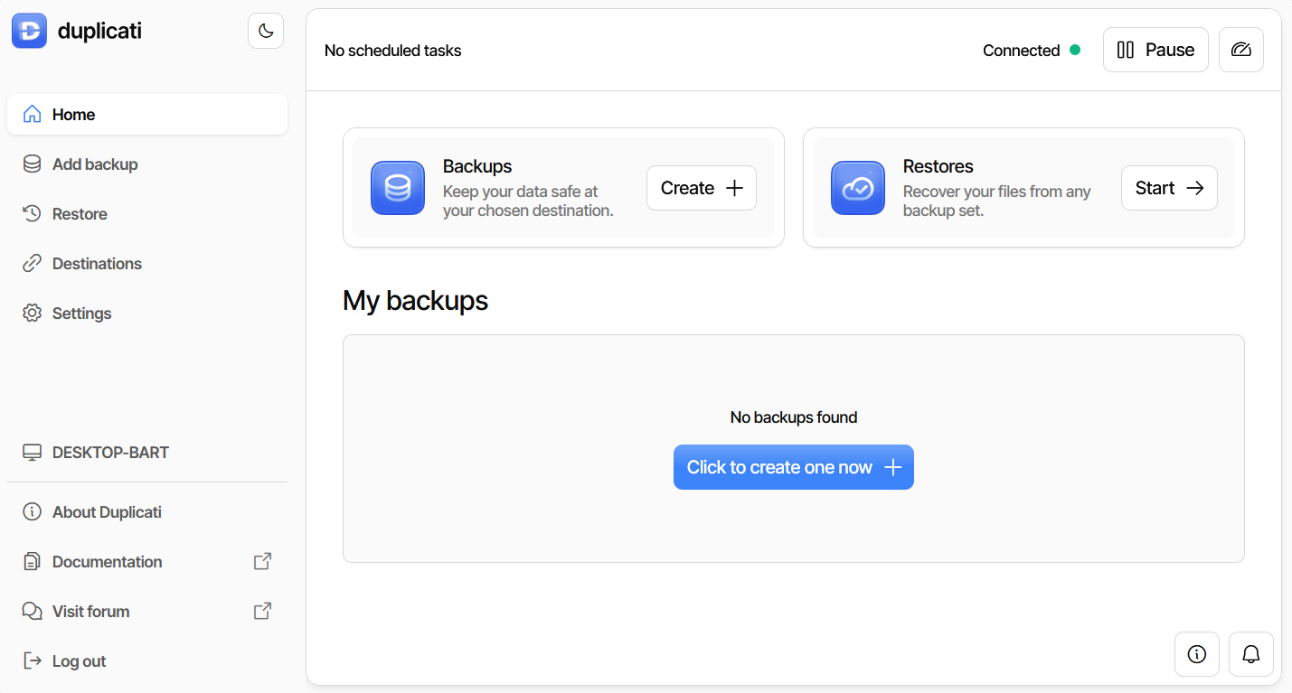Open Restore page from sidebar

(80, 214)
